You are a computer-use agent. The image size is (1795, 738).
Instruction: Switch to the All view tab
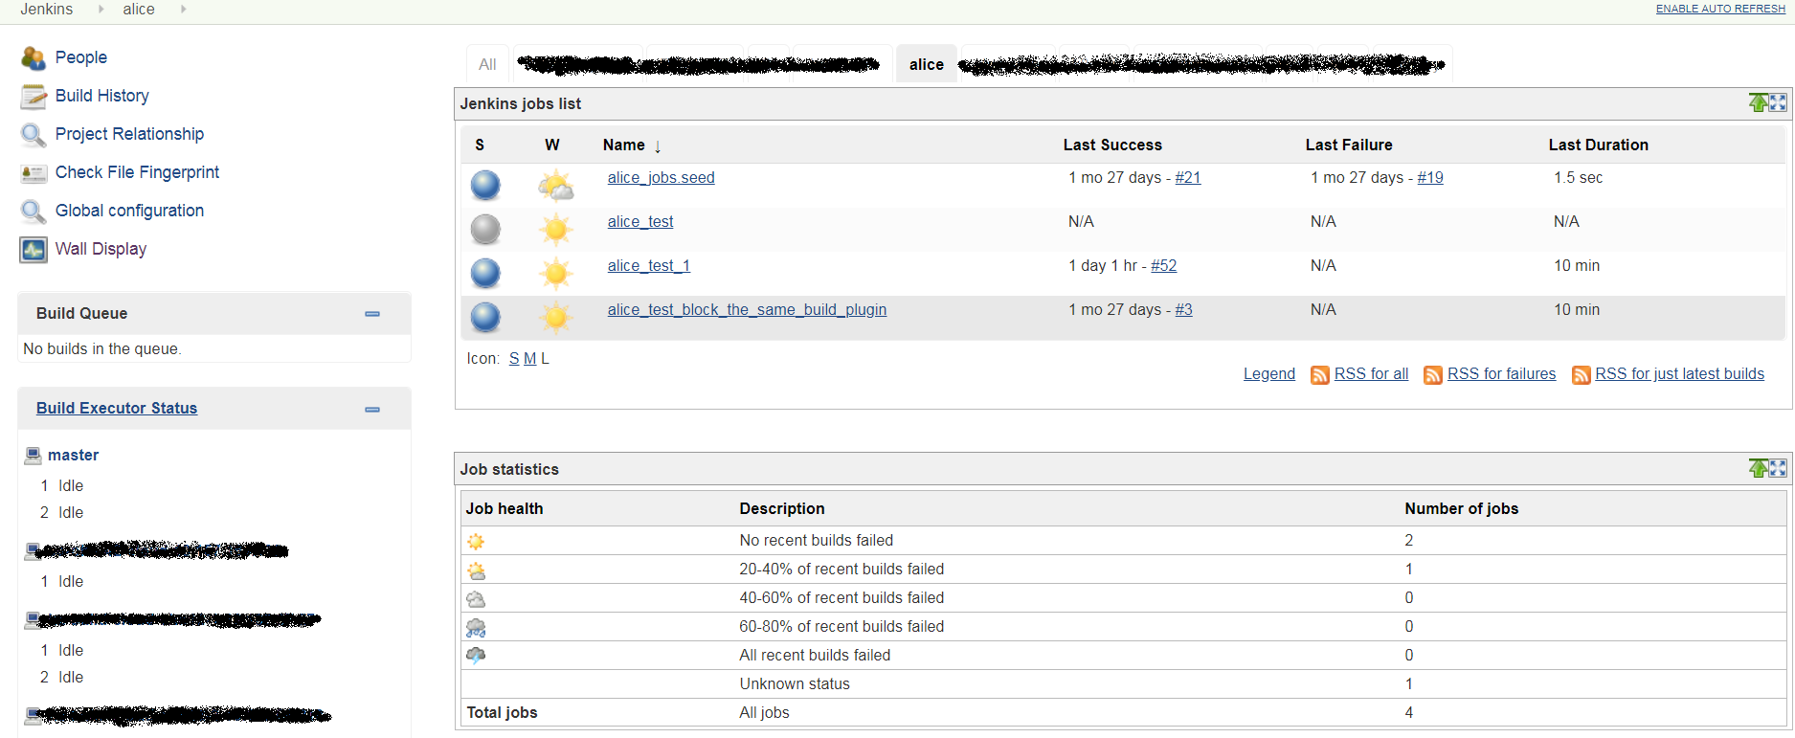coord(487,64)
